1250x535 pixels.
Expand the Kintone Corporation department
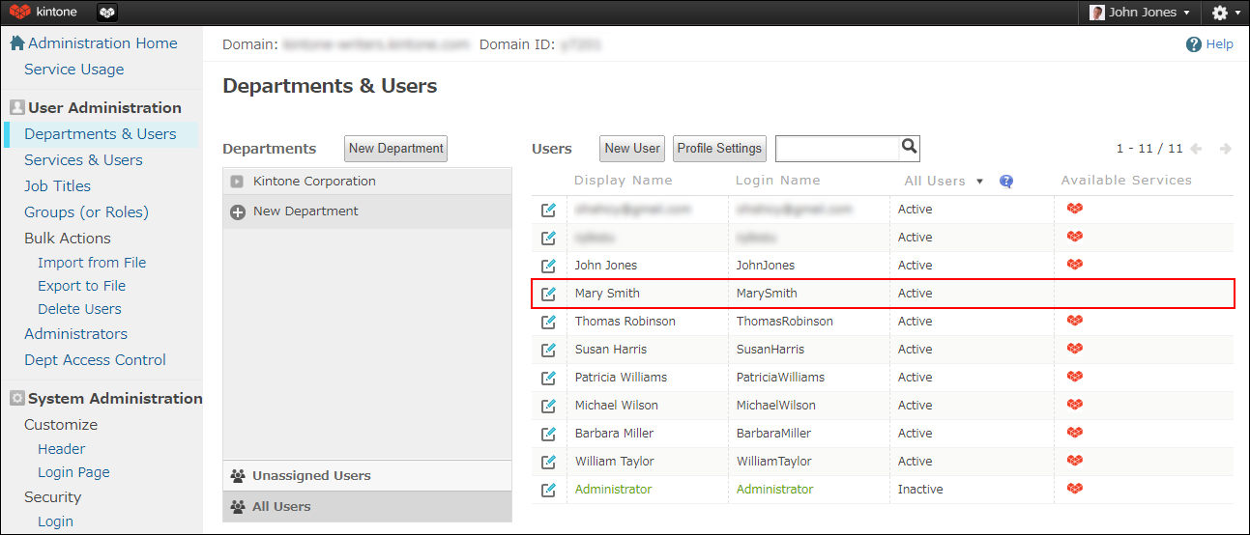pos(238,182)
